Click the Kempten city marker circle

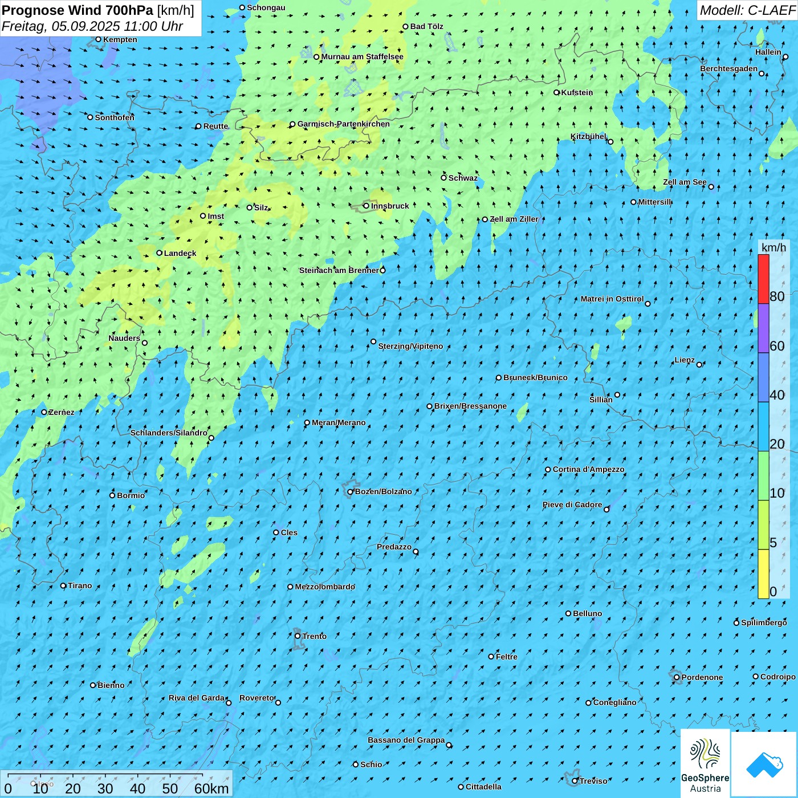coord(98,39)
